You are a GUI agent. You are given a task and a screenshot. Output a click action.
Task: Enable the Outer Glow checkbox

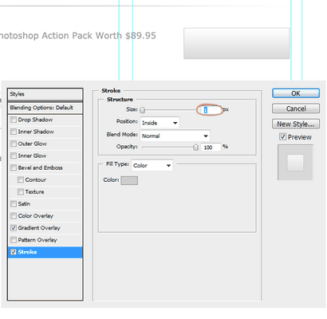(x=14, y=144)
